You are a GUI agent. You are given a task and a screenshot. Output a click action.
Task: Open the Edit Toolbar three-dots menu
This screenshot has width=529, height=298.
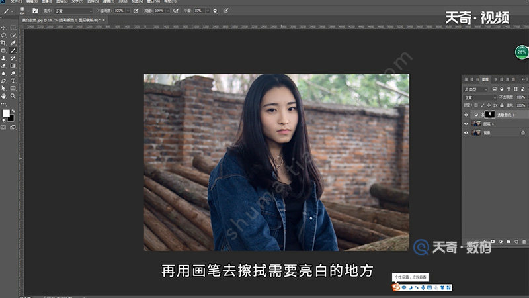(x=3, y=103)
